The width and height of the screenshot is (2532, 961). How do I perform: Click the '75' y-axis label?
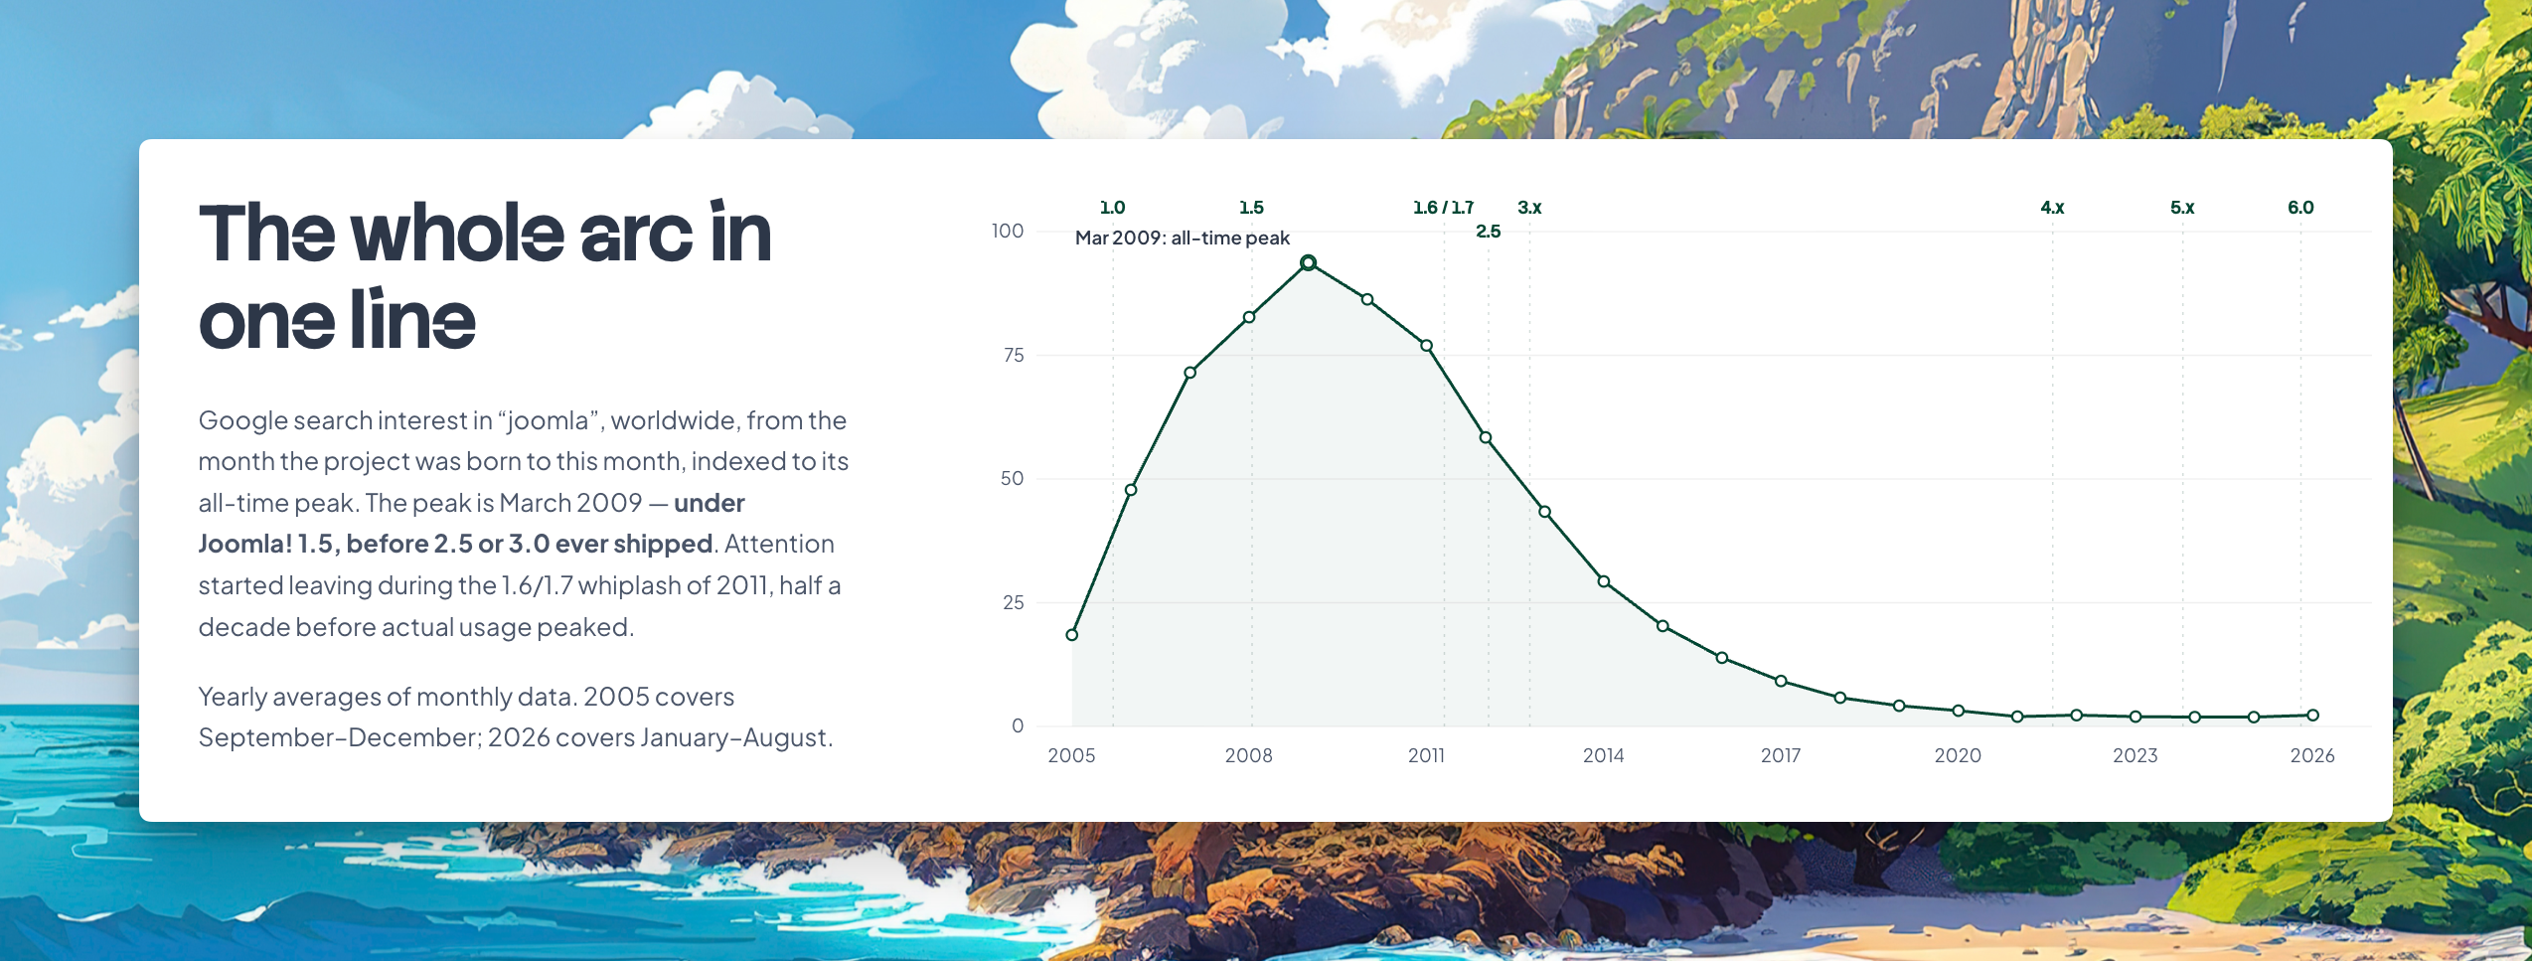click(1013, 355)
